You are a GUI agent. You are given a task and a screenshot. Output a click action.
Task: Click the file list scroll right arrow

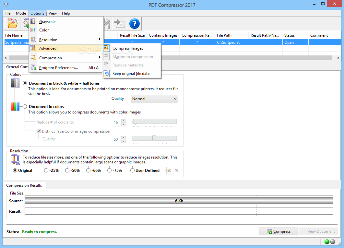tap(338, 58)
